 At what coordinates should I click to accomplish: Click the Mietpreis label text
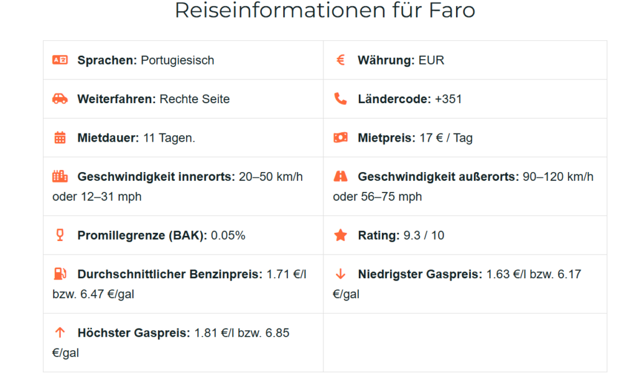click(x=386, y=138)
